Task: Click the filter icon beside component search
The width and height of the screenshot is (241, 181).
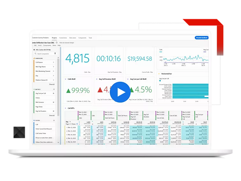Action: tap(55, 54)
